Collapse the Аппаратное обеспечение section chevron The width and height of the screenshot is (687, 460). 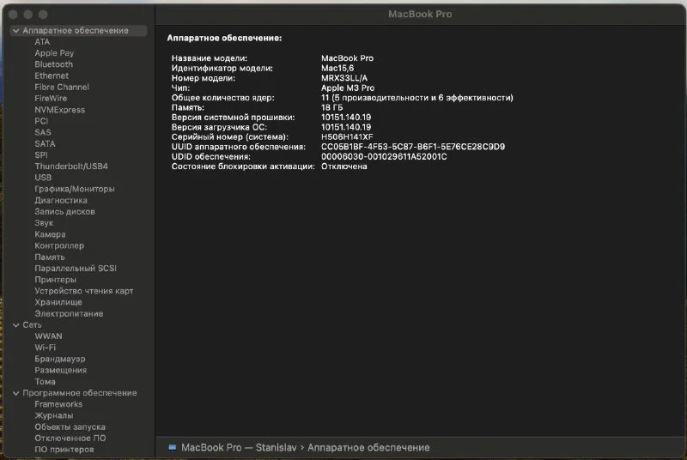15,31
